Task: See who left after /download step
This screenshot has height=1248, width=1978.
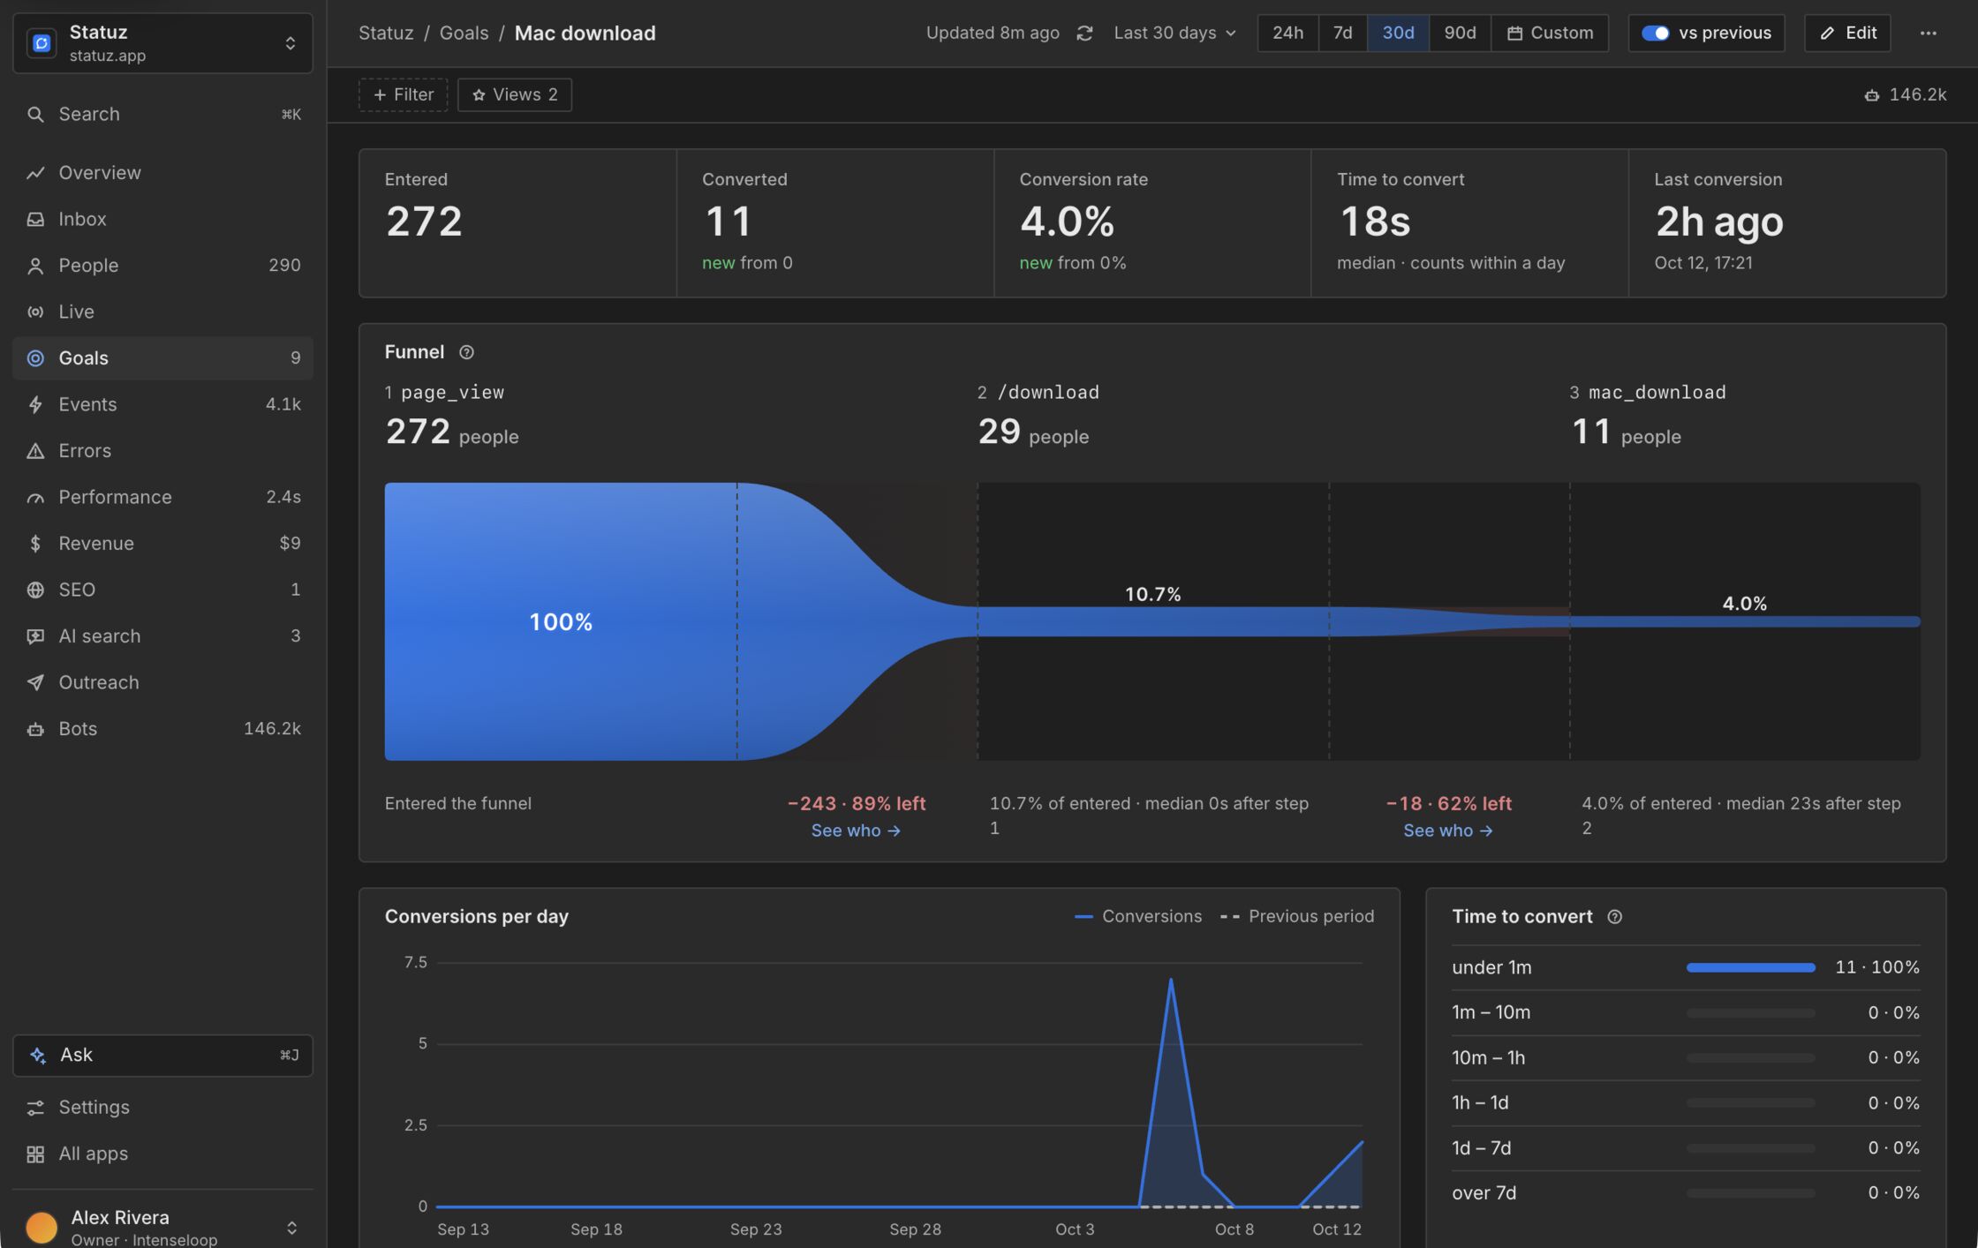Action: click(1448, 831)
